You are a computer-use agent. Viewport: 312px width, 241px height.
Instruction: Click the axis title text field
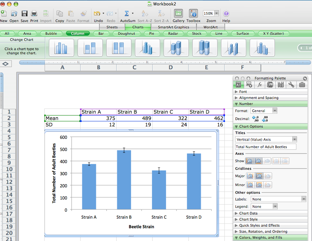coord(265,147)
